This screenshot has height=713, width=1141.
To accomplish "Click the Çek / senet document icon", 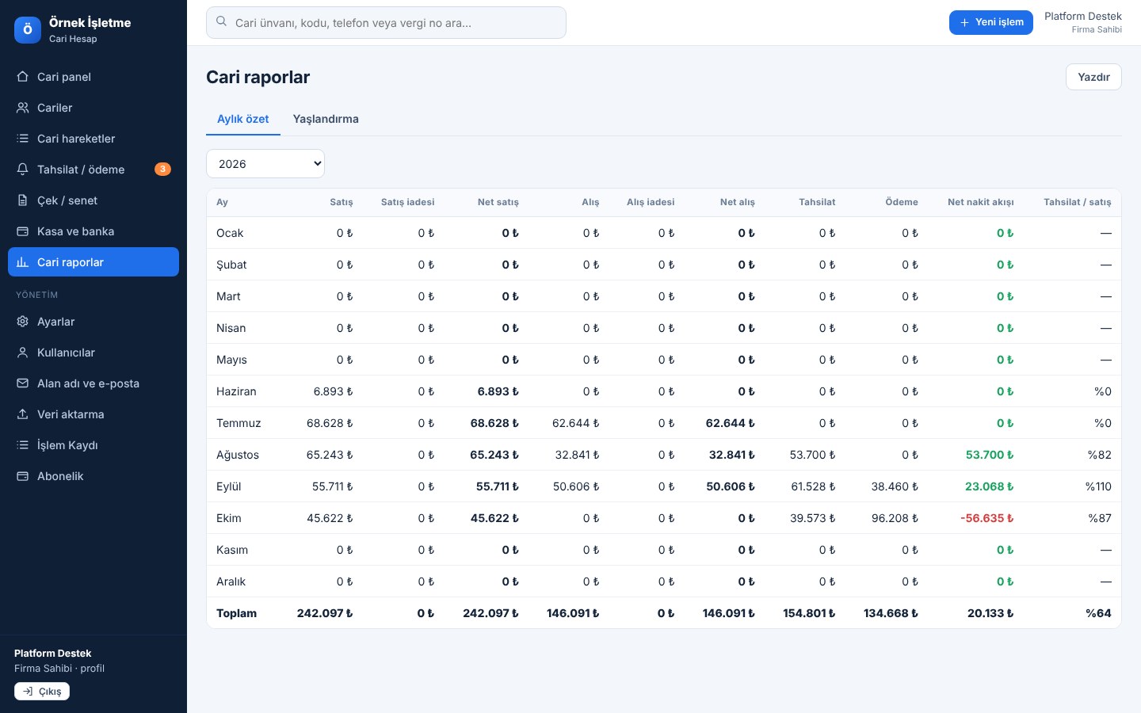I will [x=23, y=200].
